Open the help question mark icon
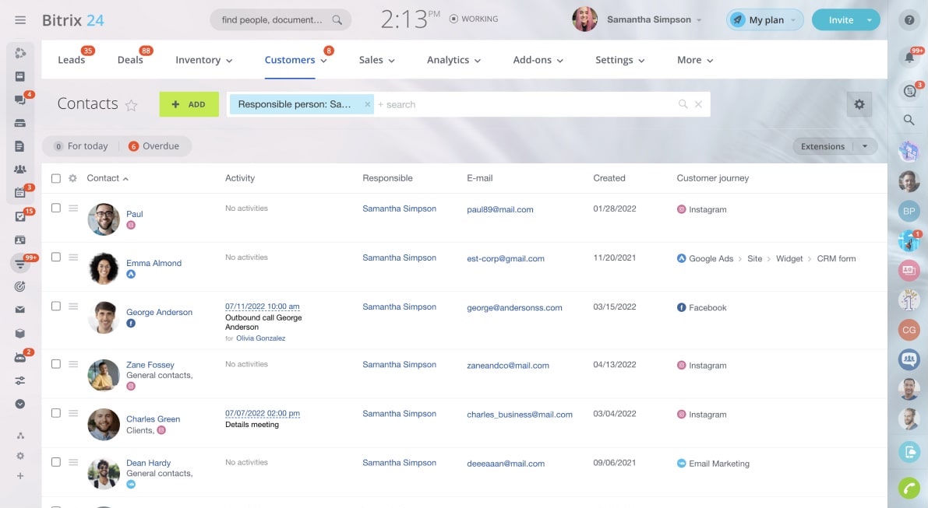928x508 pixels. 909,20
